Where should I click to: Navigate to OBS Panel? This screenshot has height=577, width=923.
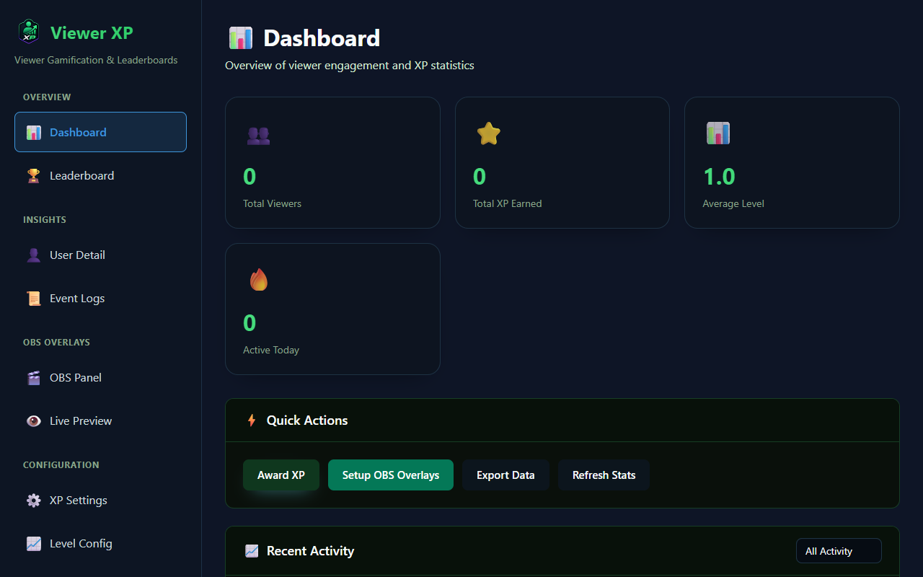tap(100, 377)
